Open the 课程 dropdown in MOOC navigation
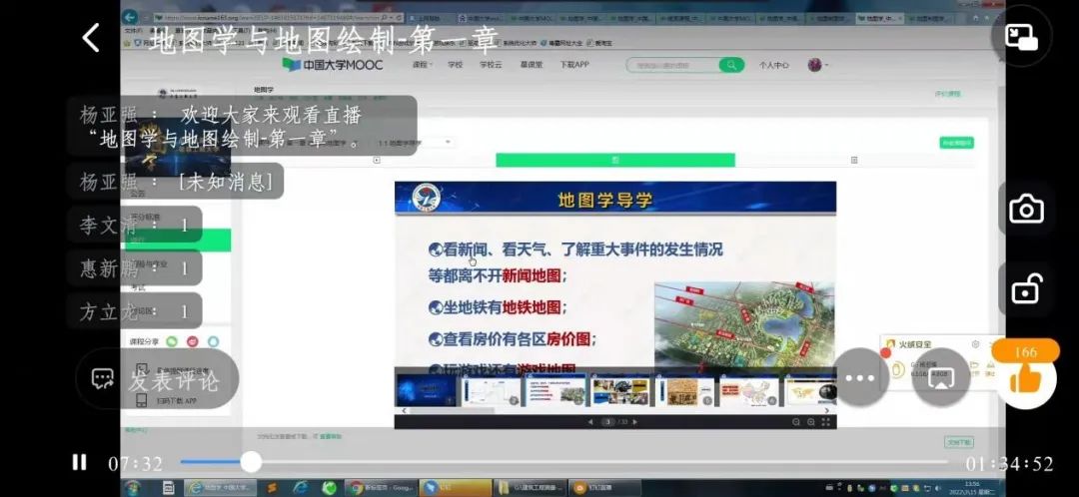This screenshot has height=497, width=1079. [423, 65]
